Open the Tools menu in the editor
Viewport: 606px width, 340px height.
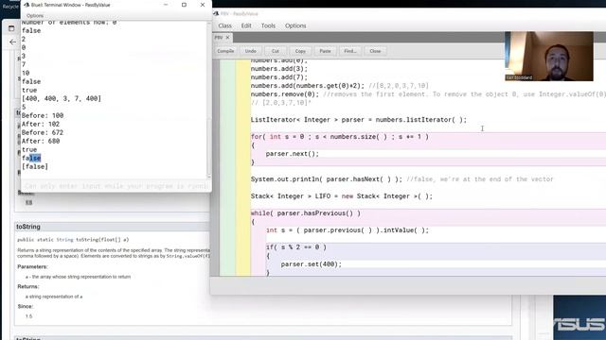[x=268, y=25]
